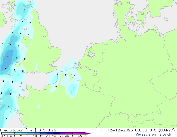
Task: Click the purple arrow at legend end
Action: pos(88,133)
